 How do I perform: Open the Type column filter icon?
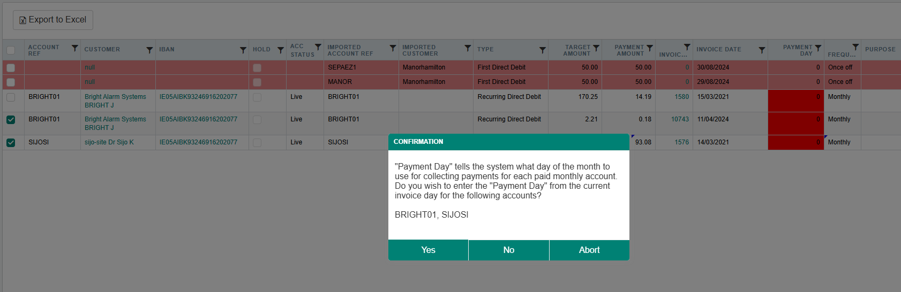pyautogui.click(x=543, y=50)
